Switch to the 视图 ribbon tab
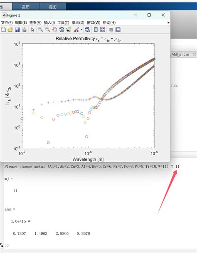Screen dimensions: 197x253 click(52, 7)
